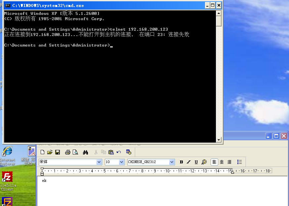This screenshot has height=206, width=289.
Task: Click the 连接失败 error message line in cmd
Action: pyautogui.click(x=97, y=34)
